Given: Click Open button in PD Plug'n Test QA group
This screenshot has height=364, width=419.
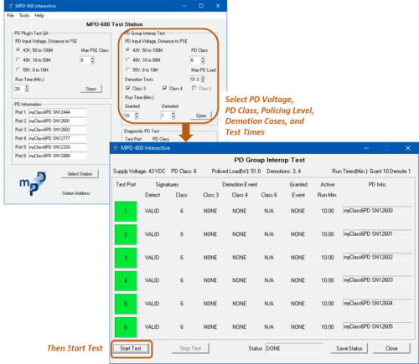Looking at the screenshot, I should (x=91, y=89).
